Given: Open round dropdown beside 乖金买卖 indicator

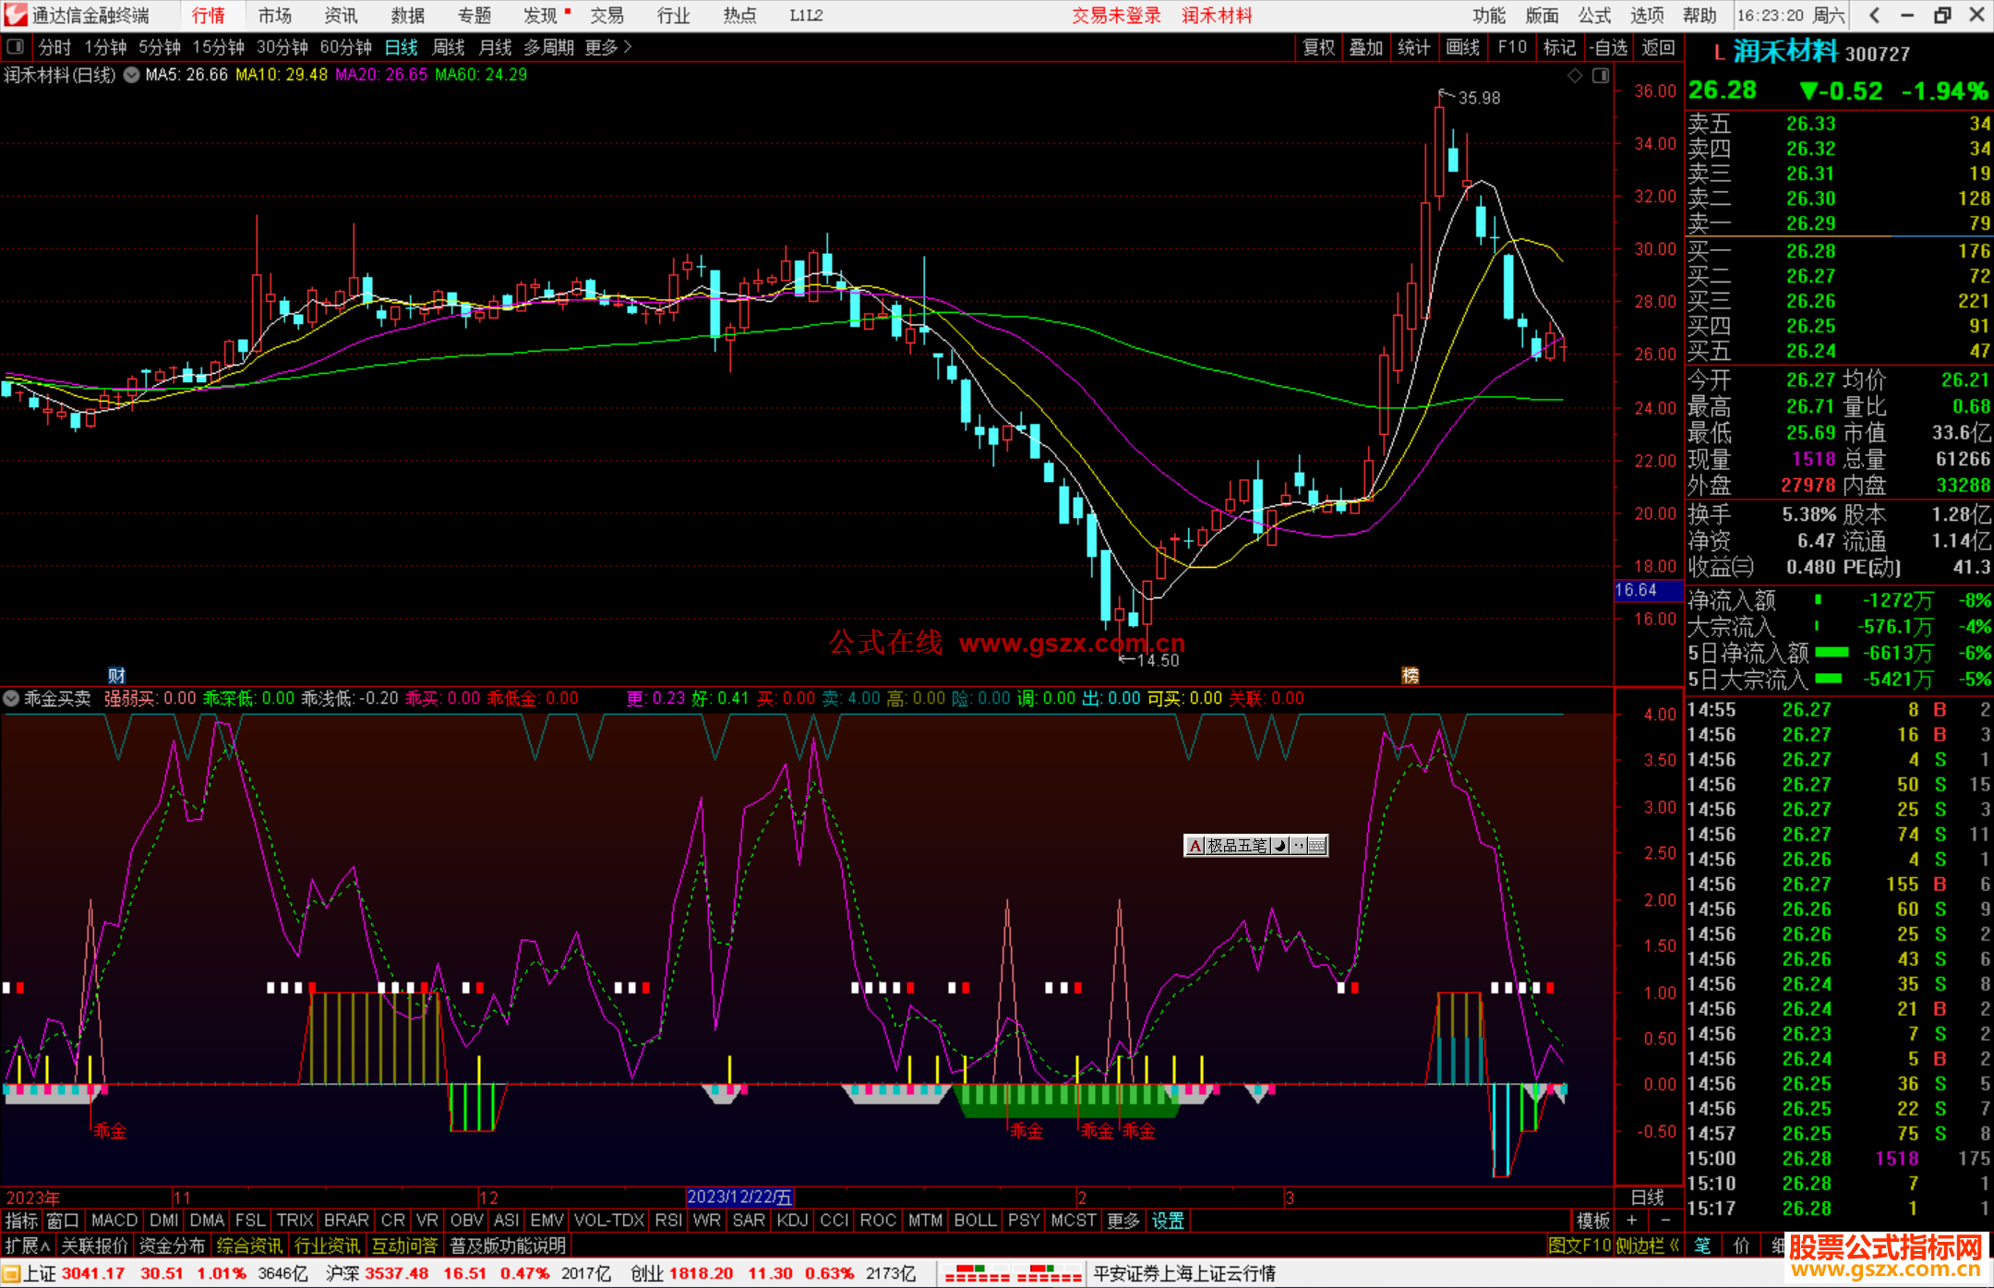Looking at the screenshot, I should [x=11, y=699].
